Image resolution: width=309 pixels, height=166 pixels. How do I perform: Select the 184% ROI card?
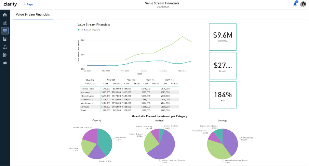pos(223,95)
